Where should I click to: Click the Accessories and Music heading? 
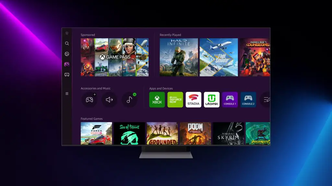point(96,88)
